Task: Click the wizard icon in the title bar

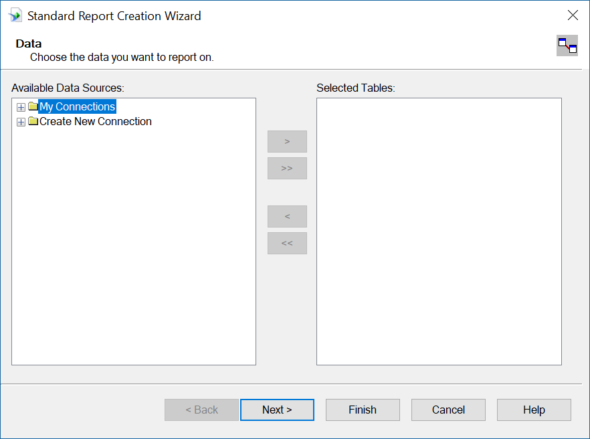Action: click(15, 16)
